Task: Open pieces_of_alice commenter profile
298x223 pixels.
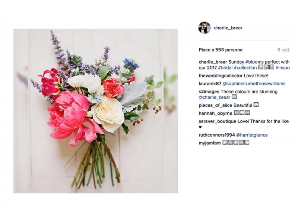Action: click(x=215, y=105)
